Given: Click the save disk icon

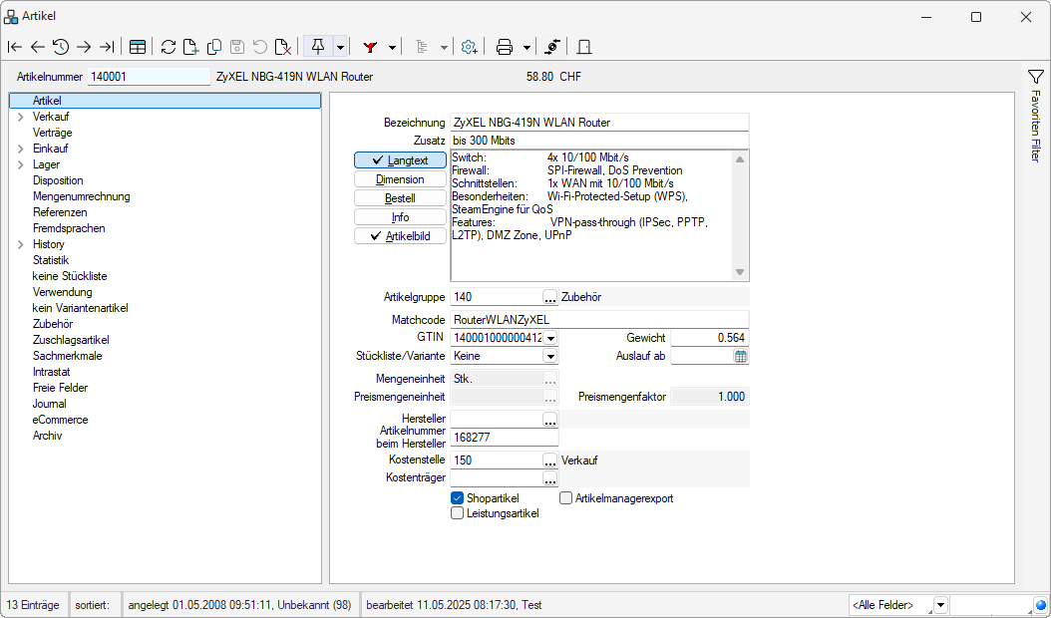Looking at the screenshot, I should [236, 47].
